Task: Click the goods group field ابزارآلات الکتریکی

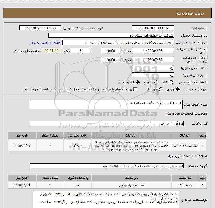Action: (x=107, y=123)
